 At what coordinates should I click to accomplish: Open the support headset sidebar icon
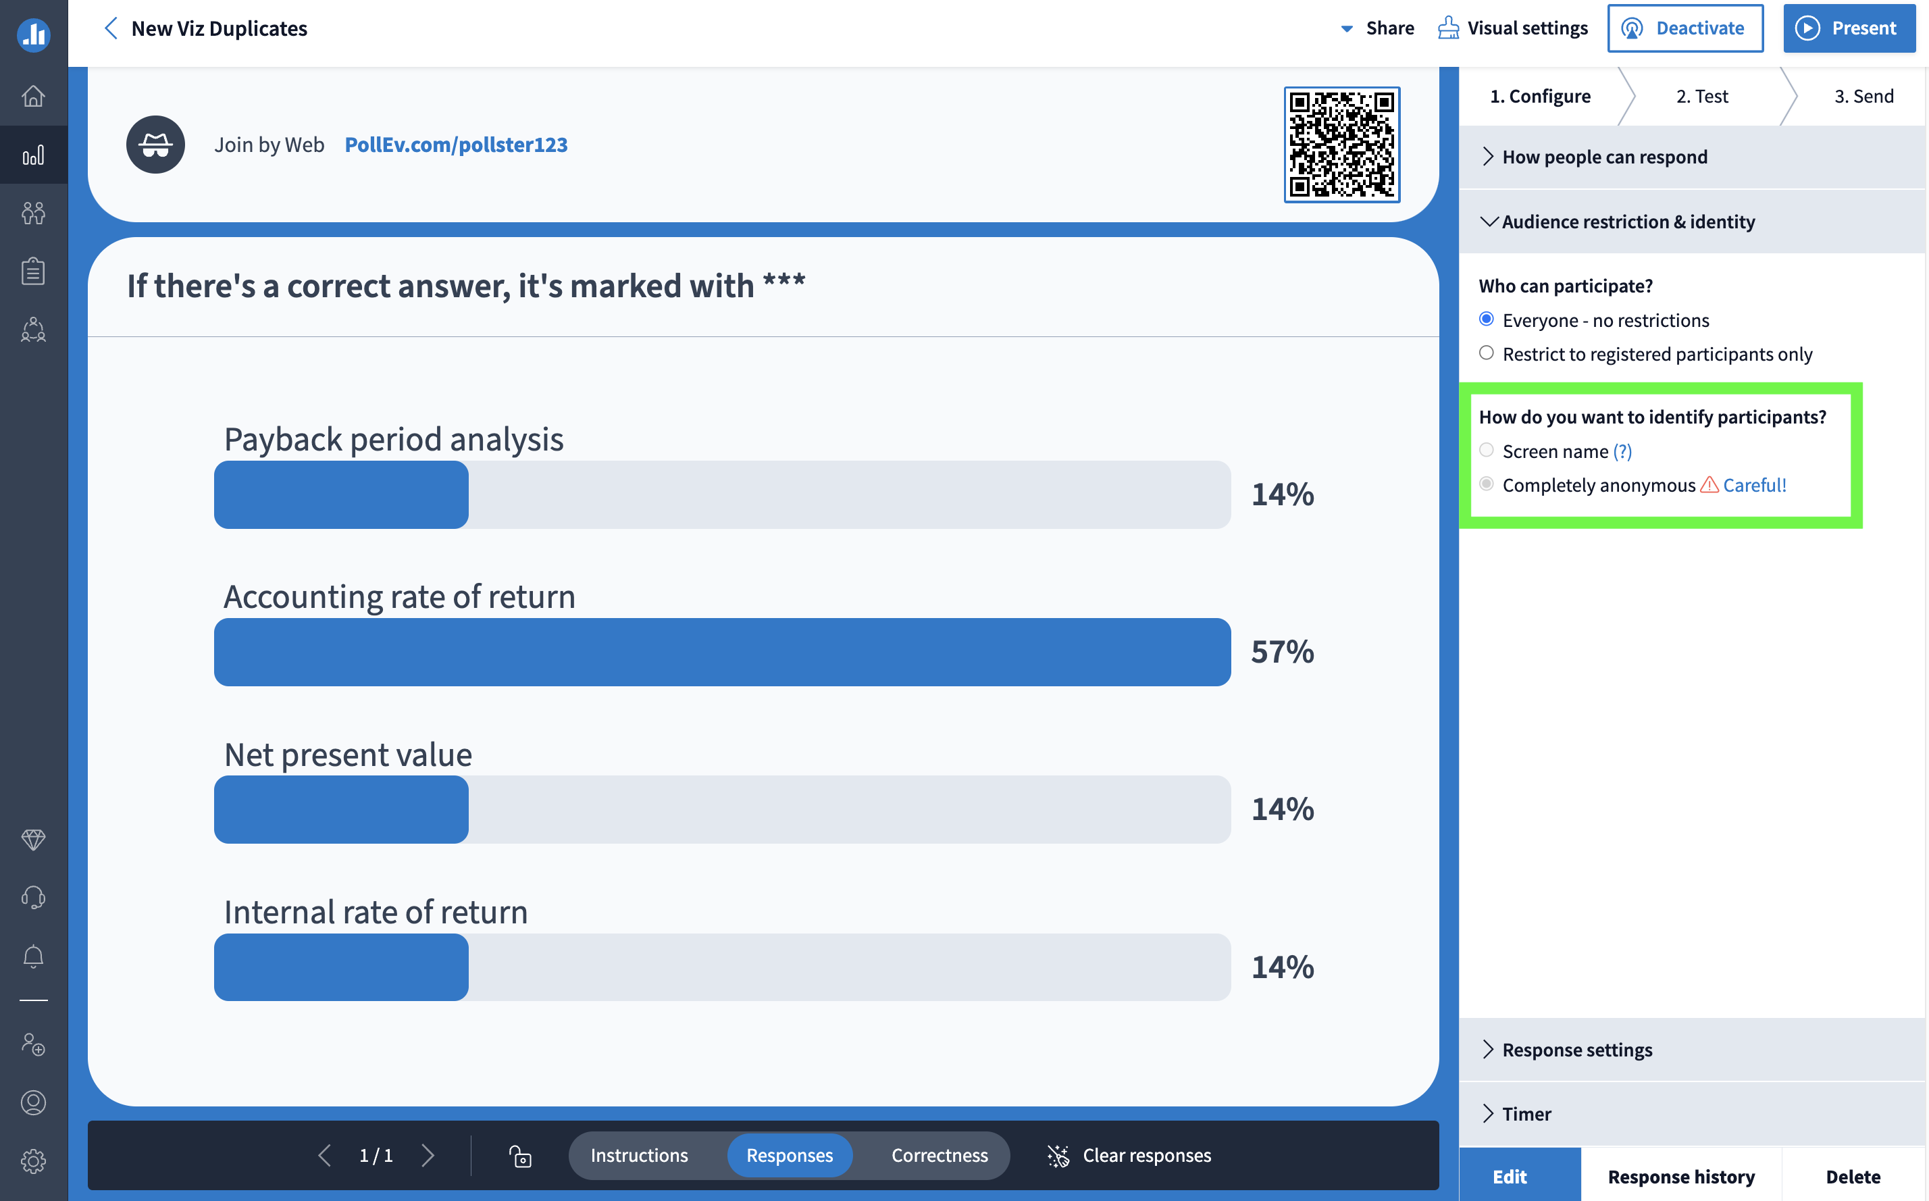(33, 898)
